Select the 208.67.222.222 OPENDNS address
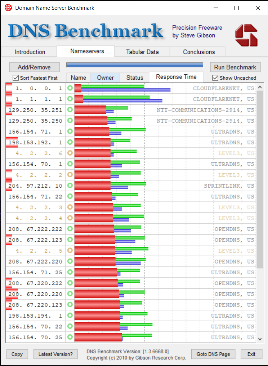The height and width of the screenshot is (366, 268). pyautogui.click(x=35, y=229)
